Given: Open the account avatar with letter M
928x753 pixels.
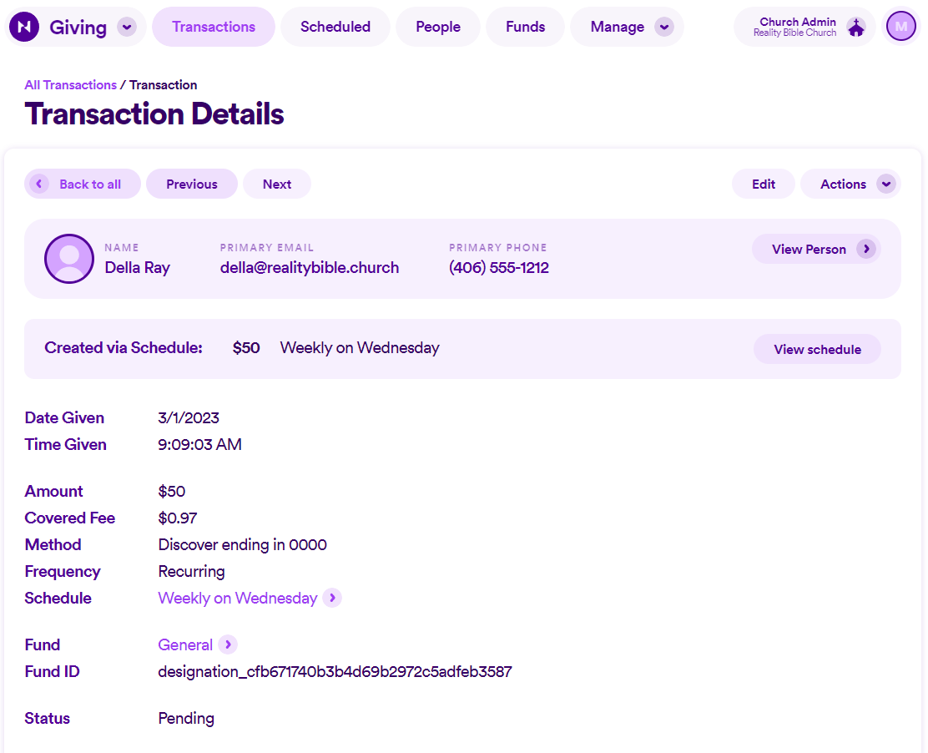Looking at the screenshot, I should tap(900, 26).
